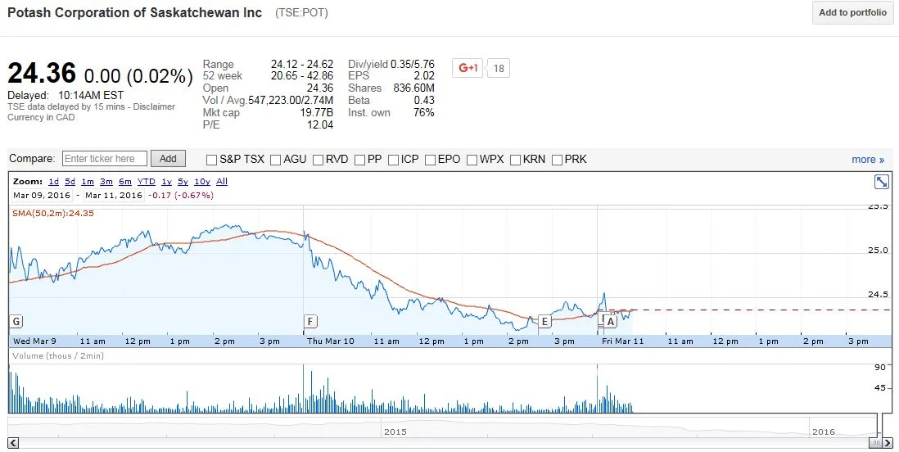This screenshot has width=899, height=452.
Task: Set chart zoom to 3m
Action: point(106,181)
